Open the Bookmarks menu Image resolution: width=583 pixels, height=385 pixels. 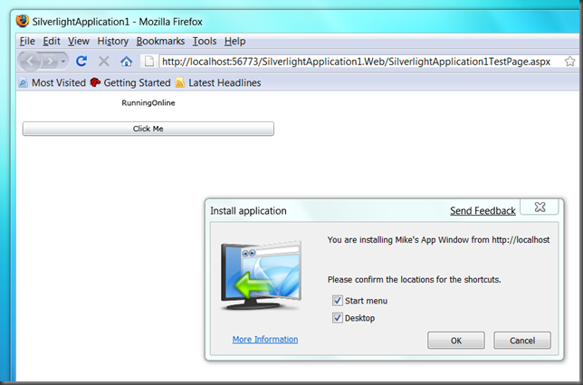(x=160, y=41)
